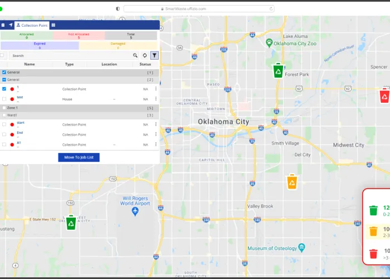Open the grid view tab icon
390x279 pixels.
tap(53, 25)
